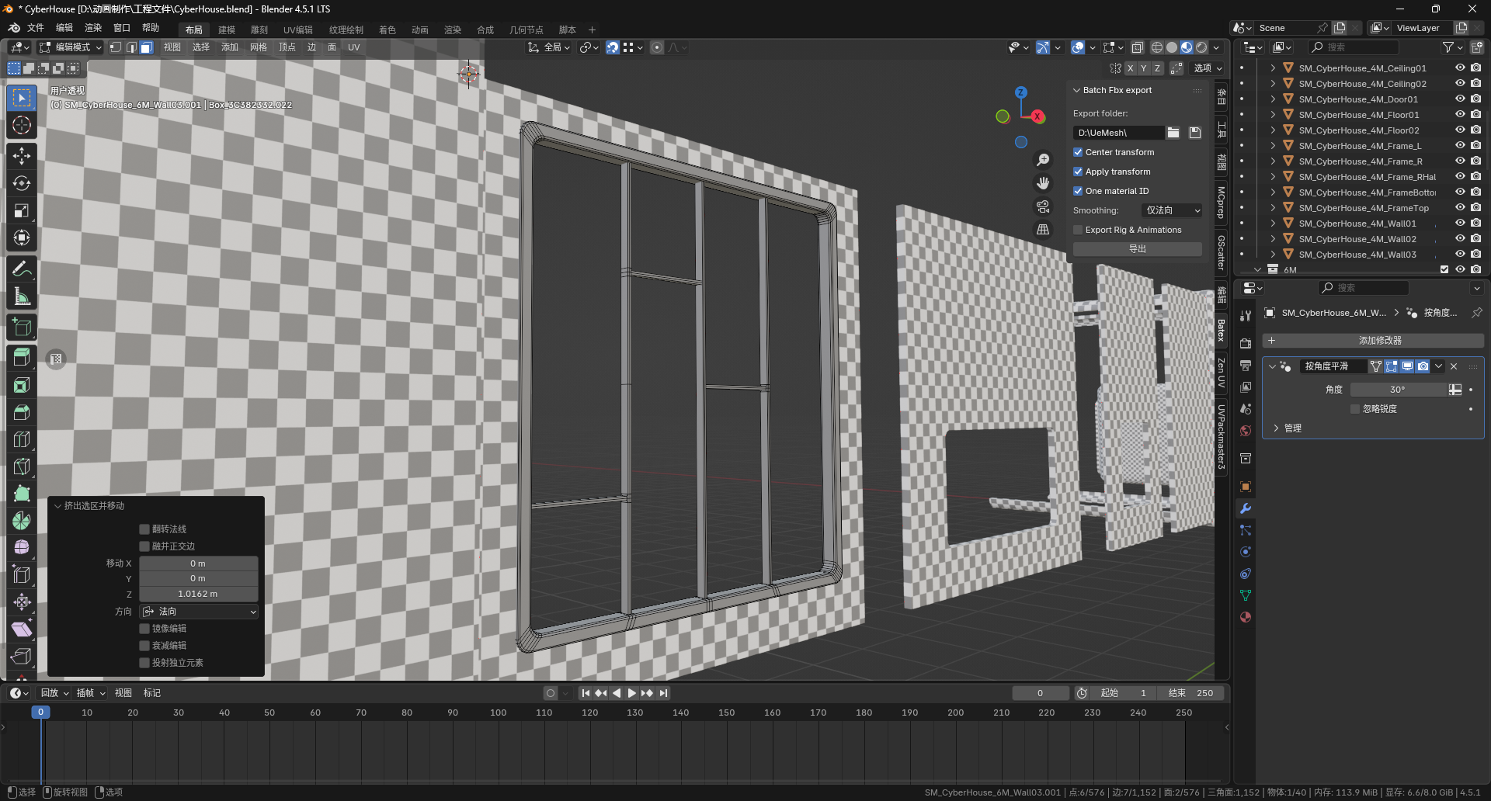Click the viewport pan hand icon
1491x801 pixels.
pos(1043,183)
